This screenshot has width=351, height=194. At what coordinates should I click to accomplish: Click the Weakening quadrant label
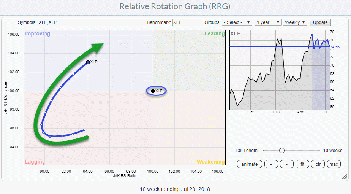click(210, 162)
